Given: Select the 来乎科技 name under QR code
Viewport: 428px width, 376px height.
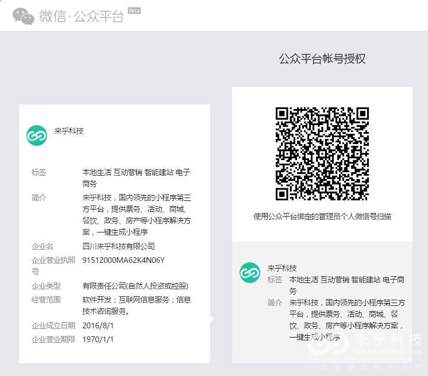Looking at the screenshot, I should click(x=282, y=268).
